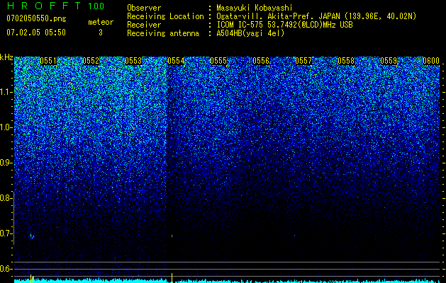This screenshot has width=446, height=283.
Task: Click the date stamp 07.02.05 05:50
Action: [36, 33]
